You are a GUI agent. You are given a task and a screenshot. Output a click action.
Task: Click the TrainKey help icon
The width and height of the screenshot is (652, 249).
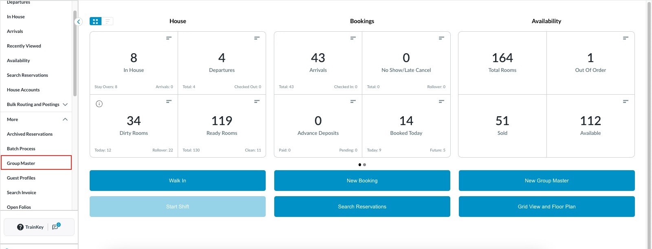point(20,227)
